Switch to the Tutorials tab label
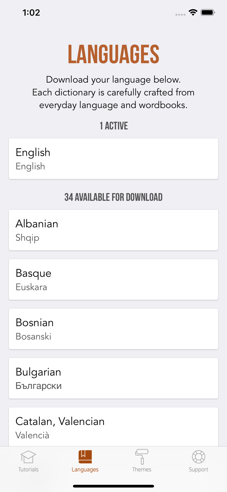Screen dimensions: 227x492 [x=28, y=469]
